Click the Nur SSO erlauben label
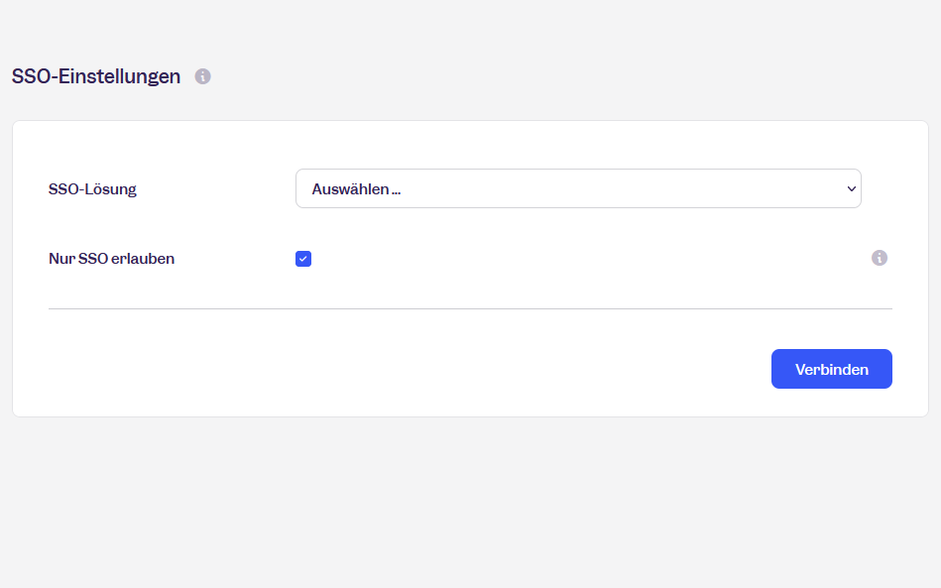 112,259
